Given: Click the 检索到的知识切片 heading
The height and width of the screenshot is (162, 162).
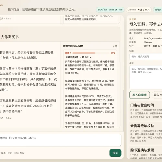Looking at the screenshot, I should (x=73, y=46).
